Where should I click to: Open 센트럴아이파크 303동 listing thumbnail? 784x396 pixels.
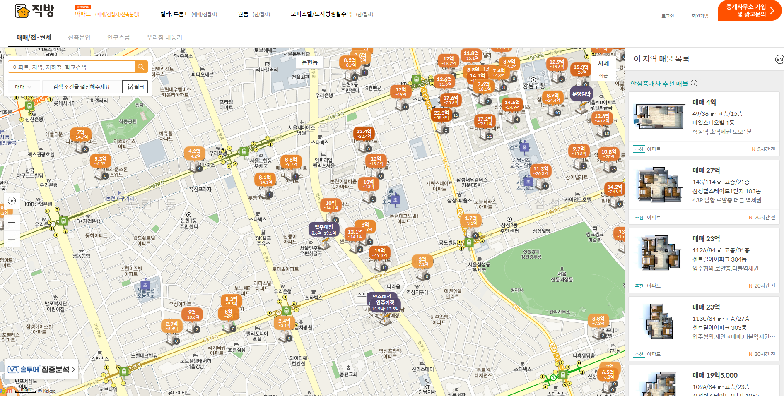pos(659,321)
